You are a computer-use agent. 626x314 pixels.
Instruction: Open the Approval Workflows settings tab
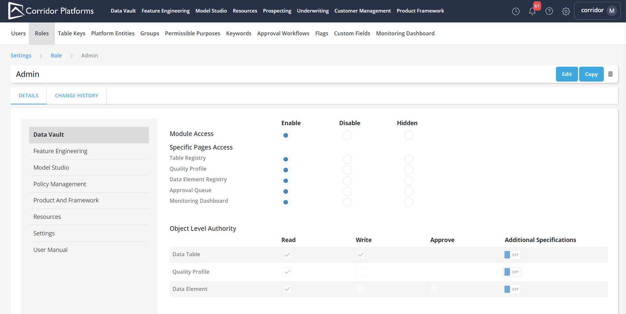click(283, 33)
